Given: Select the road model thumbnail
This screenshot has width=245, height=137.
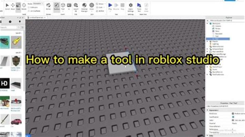Looking at the screenshot, I should 16,83.
